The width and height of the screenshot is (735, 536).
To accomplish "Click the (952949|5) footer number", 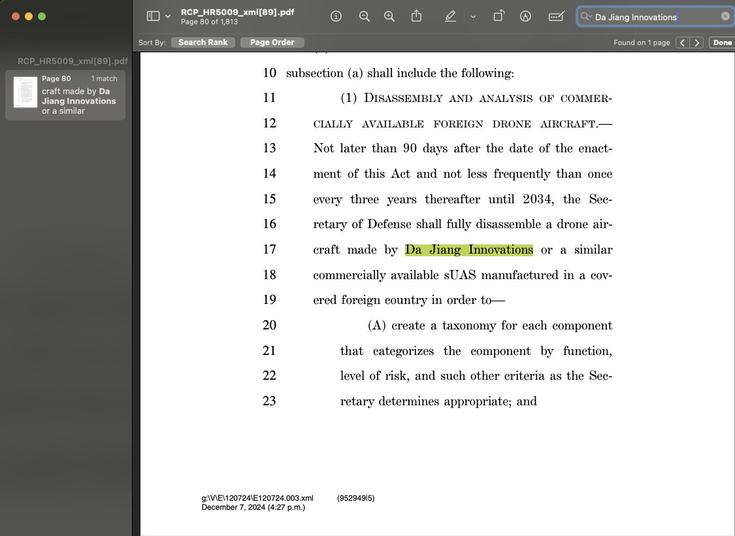I will (355, 498).
